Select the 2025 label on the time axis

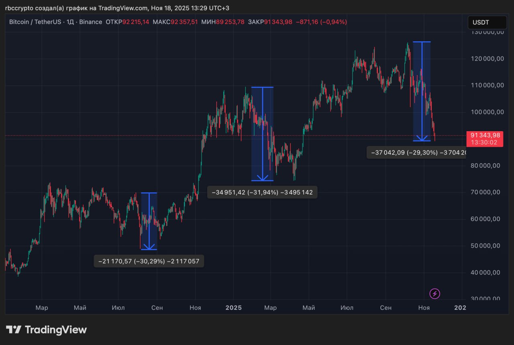(x=233, y=308)
